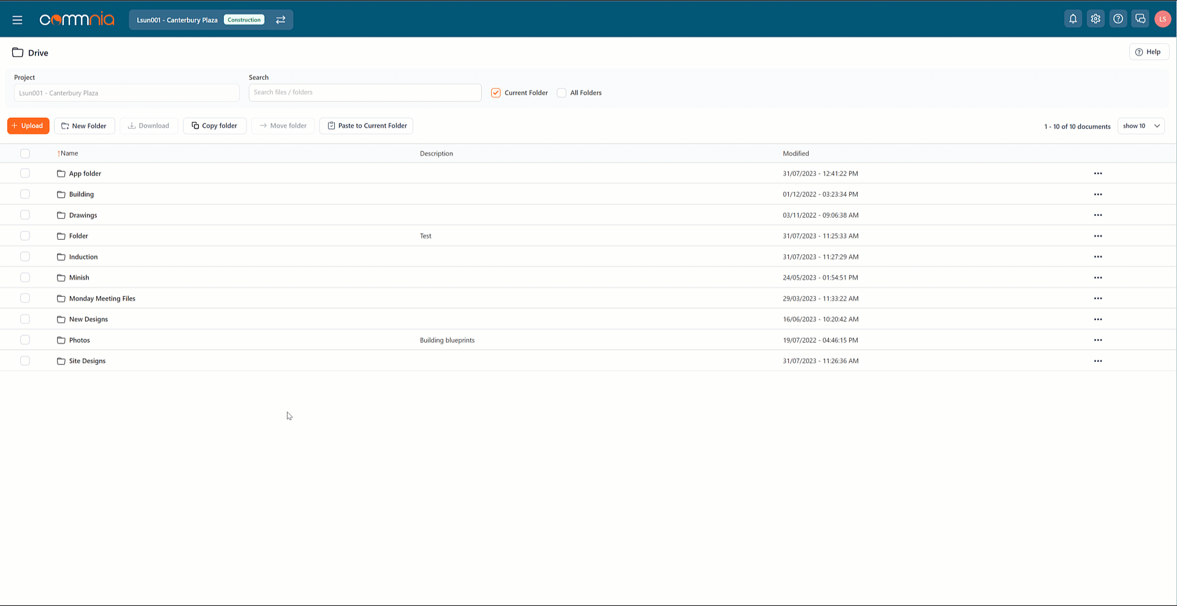Open more options for Photos folder
The image size is (1177, 606).
(x=1097, y=340)
